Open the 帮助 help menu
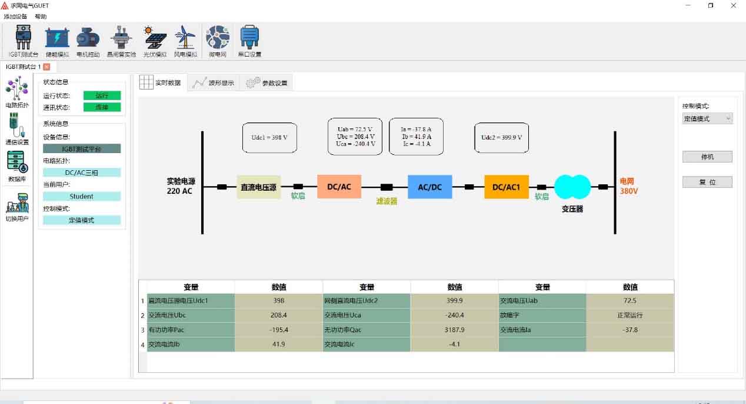This screenshot has height=404, width=746. pyautogui.click(x=41, y=16)
